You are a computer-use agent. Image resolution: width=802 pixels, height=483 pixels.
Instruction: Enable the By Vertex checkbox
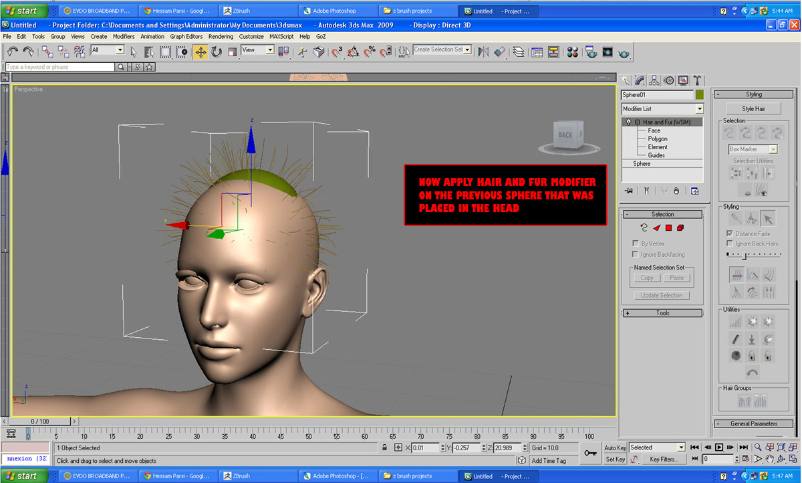[x=636, y=244]
